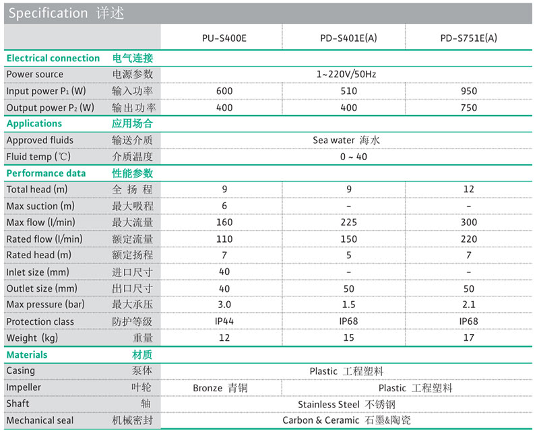Click the Materials section heading
Viewport: 539px width, 433px height.
27,354
